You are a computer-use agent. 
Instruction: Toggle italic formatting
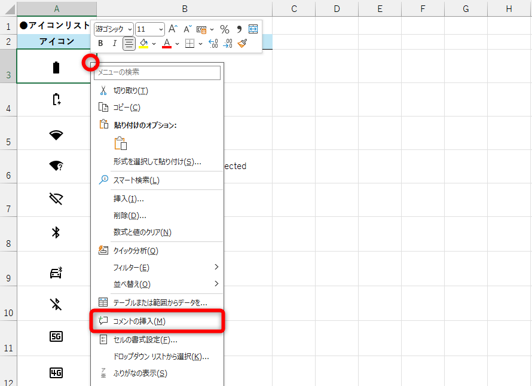tap(115, 44)
